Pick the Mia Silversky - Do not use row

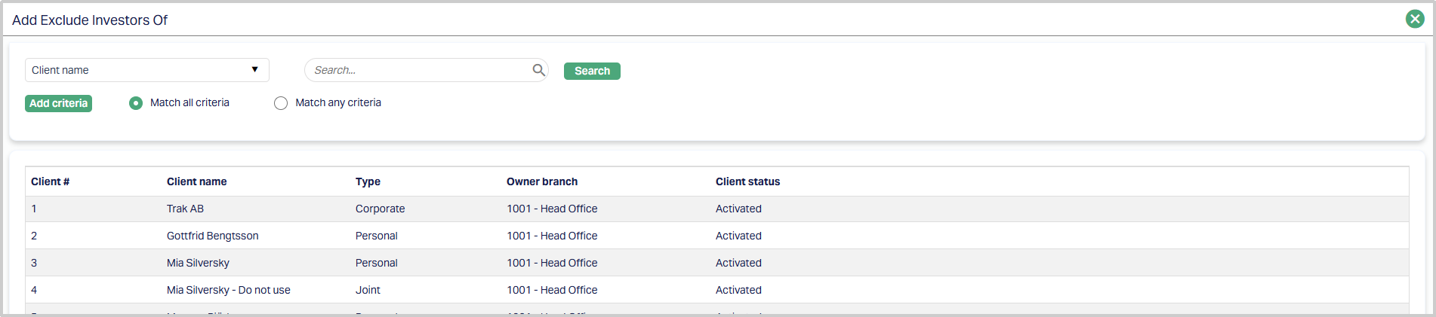coord(228,290)
